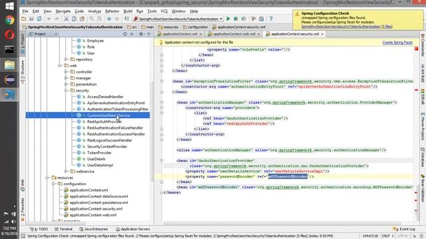Open the Terminal tool window button

[64, 229]
